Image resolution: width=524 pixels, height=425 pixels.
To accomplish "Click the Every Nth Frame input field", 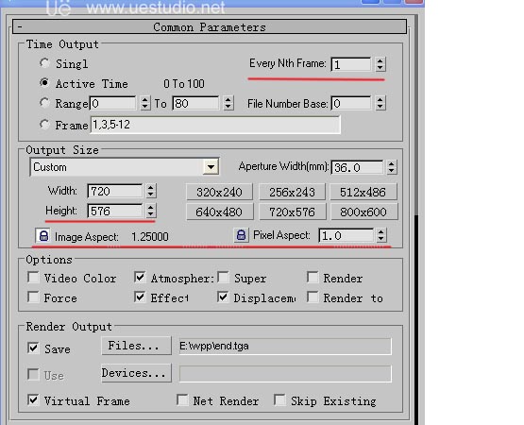I will pyautogui.click(x=351, y=64).
